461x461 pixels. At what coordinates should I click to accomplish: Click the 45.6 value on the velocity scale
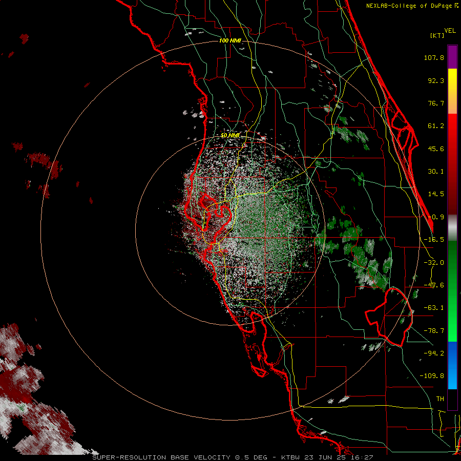436,149
